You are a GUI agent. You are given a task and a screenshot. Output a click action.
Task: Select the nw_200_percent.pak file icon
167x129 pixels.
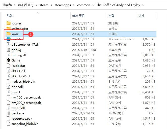[x=9, y=103]
